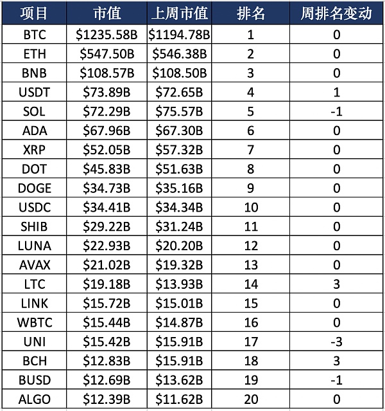Click the WBTC project cell

pos(37,322)
